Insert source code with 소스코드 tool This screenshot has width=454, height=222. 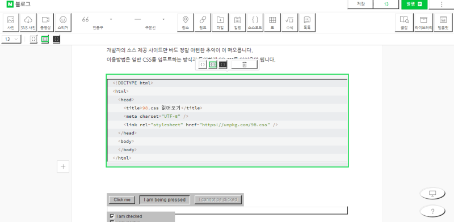click(x=255, y=22)
